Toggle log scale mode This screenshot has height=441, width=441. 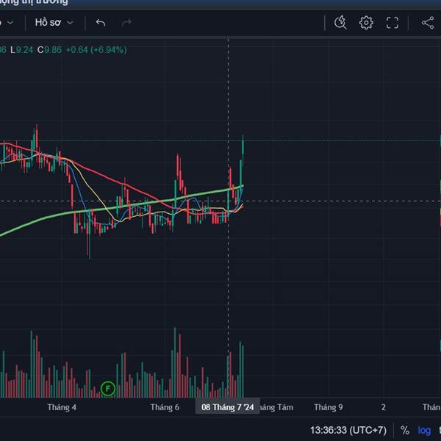(424, 431)
